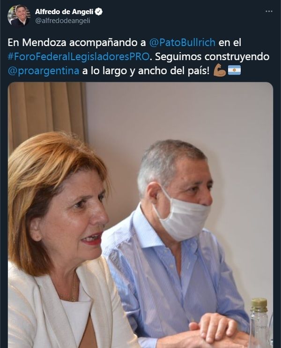Viewport: 281px width, 348px height.
Task: Open the attached tweet photo
Action: click(140, 215)
